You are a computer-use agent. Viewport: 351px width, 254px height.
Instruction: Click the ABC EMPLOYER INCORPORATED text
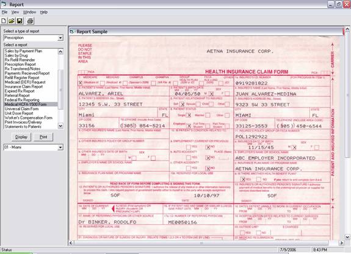275,158
